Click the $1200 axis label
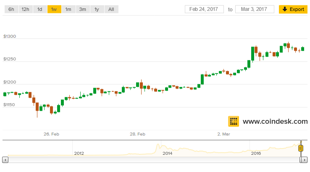The width and height of the screenshot is (310, 172). [10, 82]
